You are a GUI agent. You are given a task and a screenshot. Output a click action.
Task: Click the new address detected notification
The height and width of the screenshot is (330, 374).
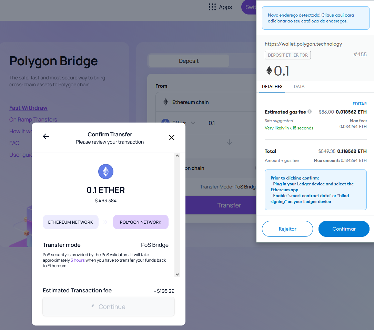point(315,18)
